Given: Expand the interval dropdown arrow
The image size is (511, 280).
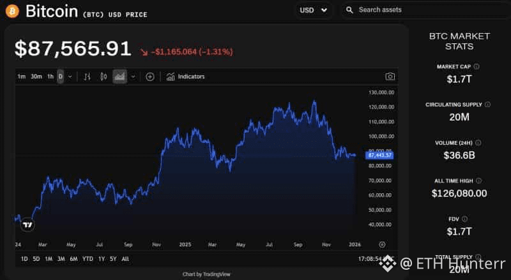Looking at the screenshot, I should coord(70,77).
